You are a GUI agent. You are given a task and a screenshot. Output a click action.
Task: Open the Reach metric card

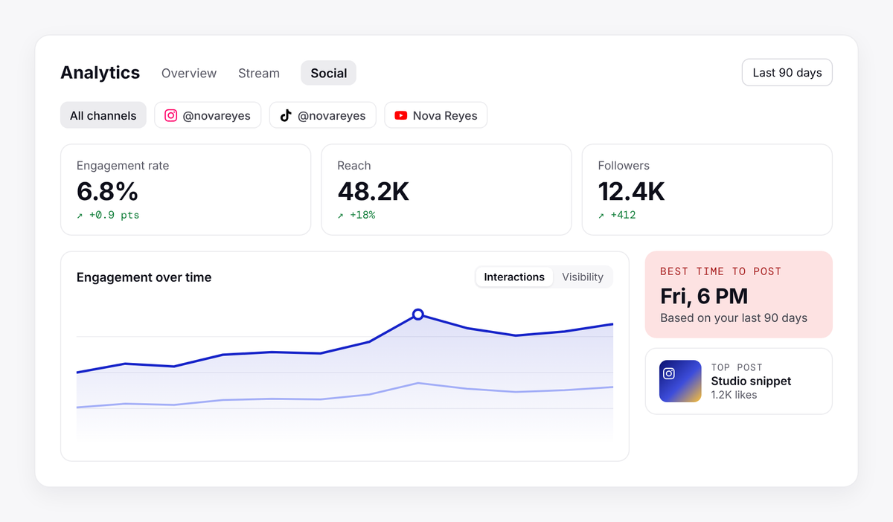pyautogui.click(x=446, y=190)
